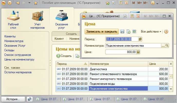The width and height of the screenshot is (177, 103).
Task: Click the Номенклатура input field
Action: pyautogui.click(x=133, y=46)
